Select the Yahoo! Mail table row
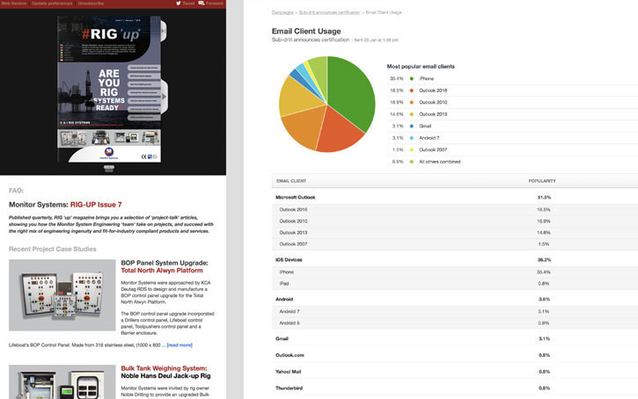 pos(455,372)
